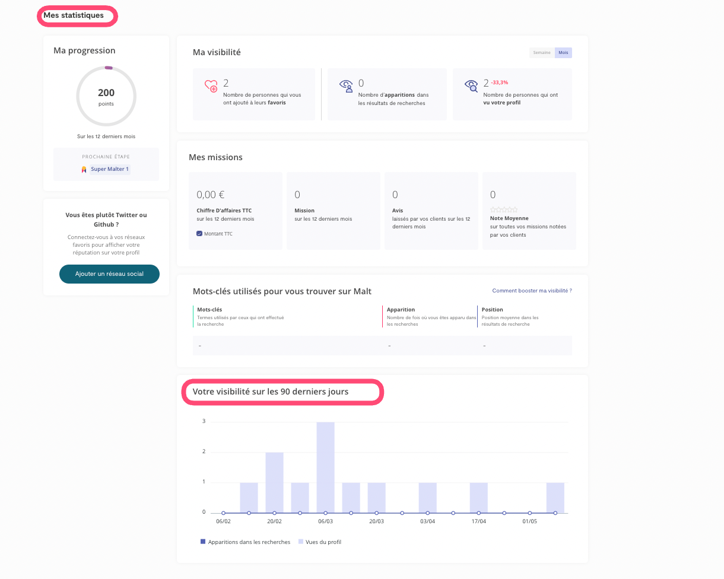Switch visibility period to Semaine
This screenshot has width=724, height=579.
click(x=541, y=53)
